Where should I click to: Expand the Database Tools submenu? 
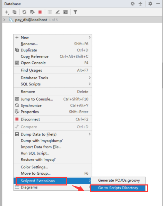click(53, 78)
